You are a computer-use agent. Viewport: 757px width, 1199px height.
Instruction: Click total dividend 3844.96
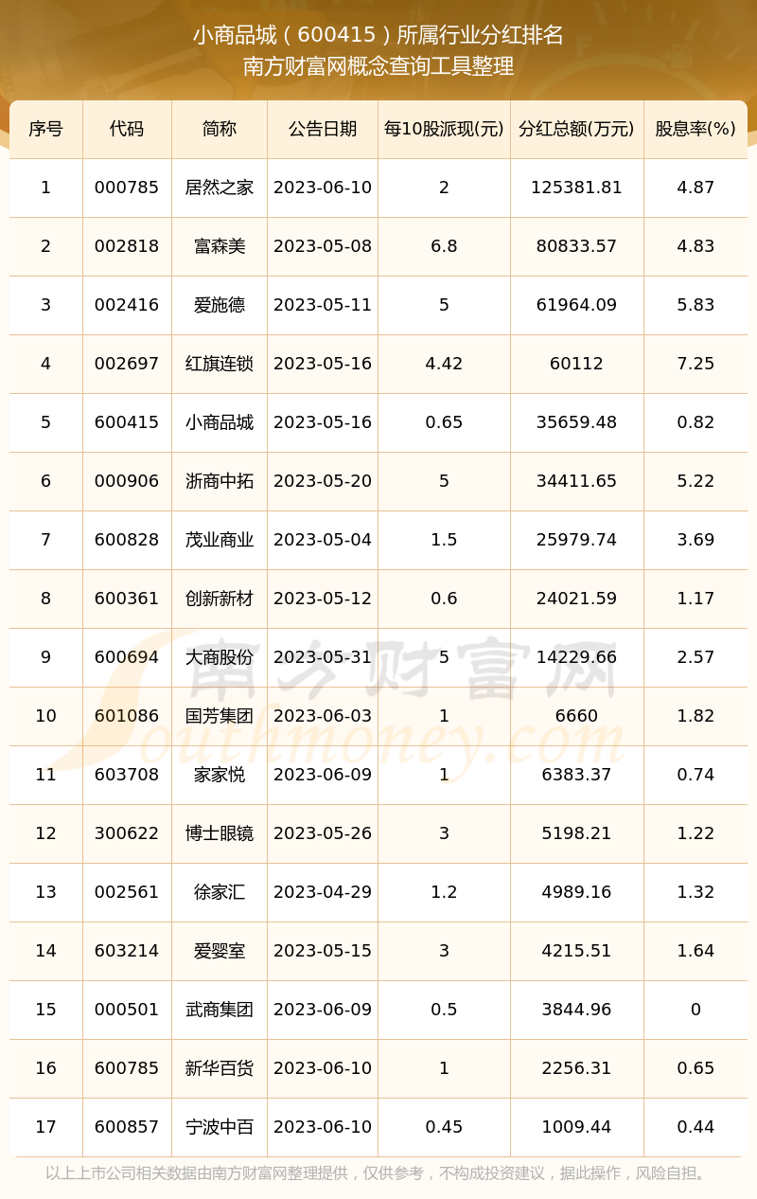(x=577, y=1010)
